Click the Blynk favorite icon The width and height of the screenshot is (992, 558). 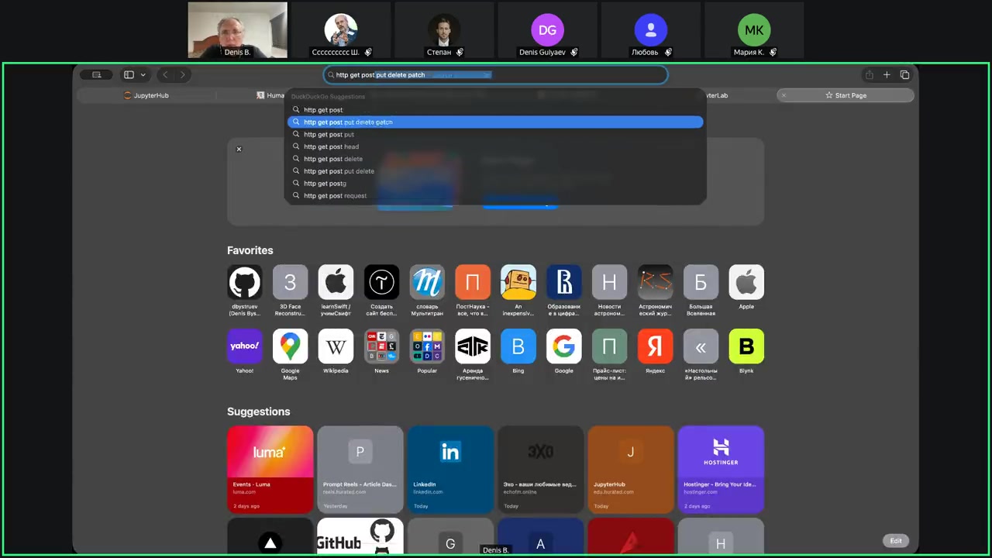click(x=746, y=346)
